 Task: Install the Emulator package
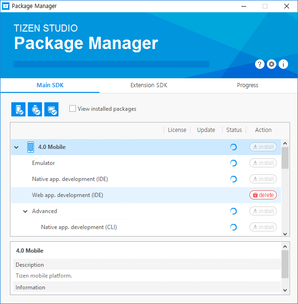(x=263, y=163)
